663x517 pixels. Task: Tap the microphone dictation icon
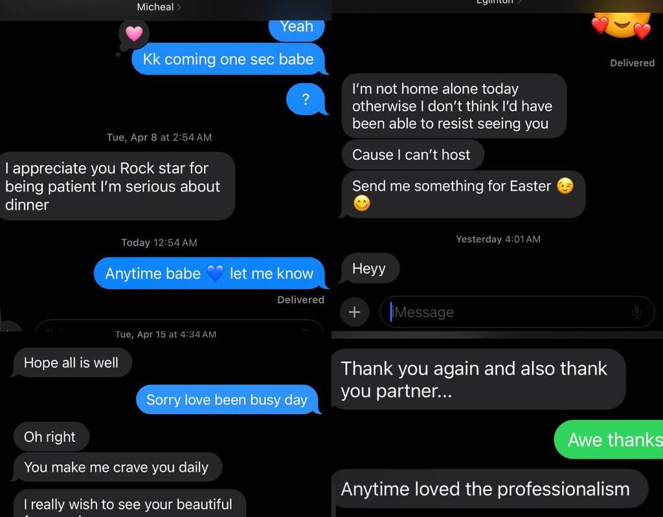click(636, 312)
